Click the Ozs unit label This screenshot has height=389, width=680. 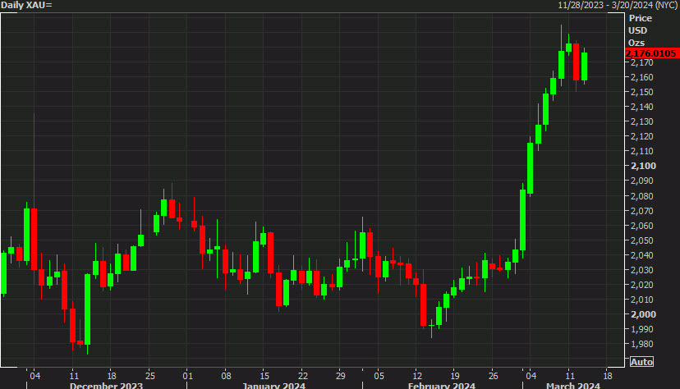pos(636,43)
